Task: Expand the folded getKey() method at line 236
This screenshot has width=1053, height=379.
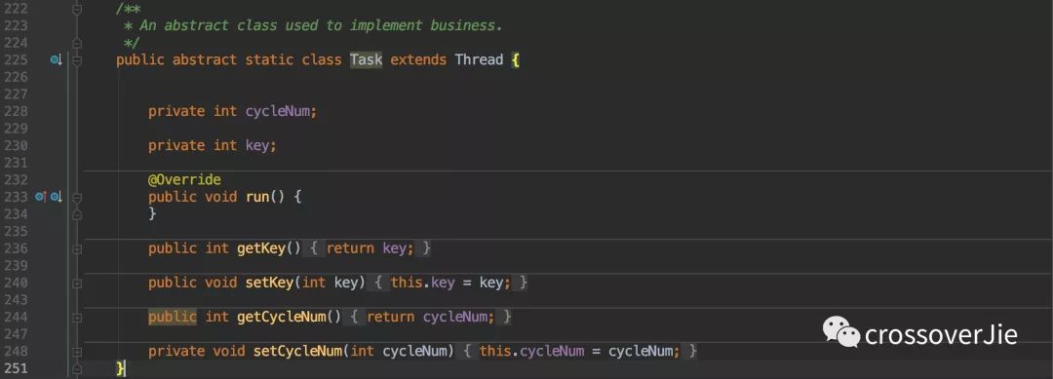Action: point(77,248)
